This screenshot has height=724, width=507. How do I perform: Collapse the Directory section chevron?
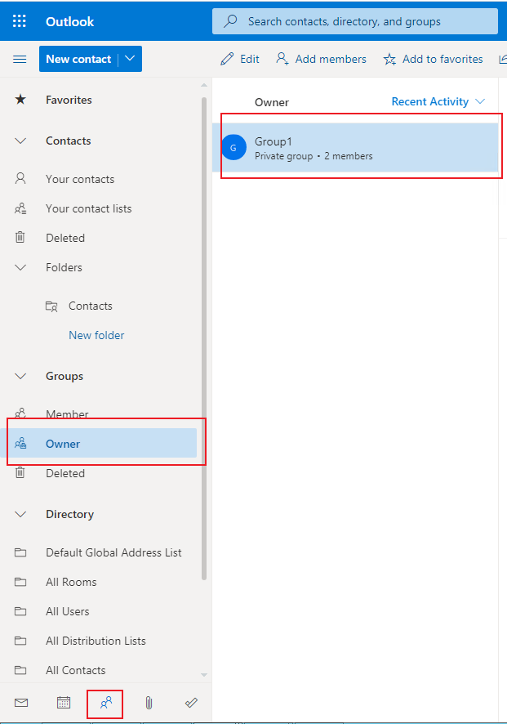point(20,514)
